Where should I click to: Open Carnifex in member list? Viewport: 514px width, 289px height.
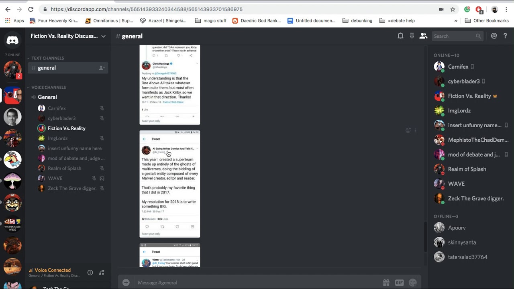(471, 67)
